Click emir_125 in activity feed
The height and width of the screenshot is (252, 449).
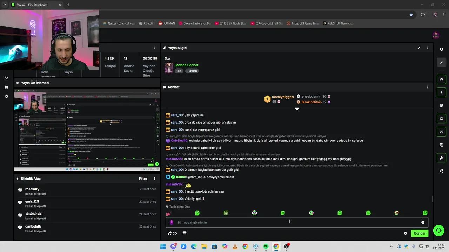(x=32, y=202)
